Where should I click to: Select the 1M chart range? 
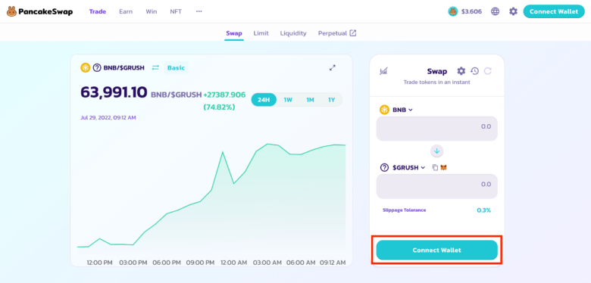310,100
